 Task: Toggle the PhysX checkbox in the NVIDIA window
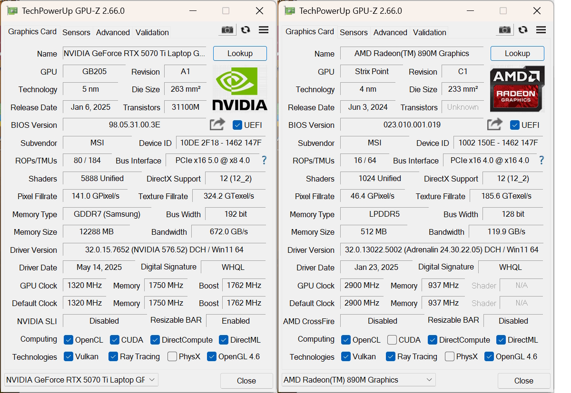click(172, 356)
